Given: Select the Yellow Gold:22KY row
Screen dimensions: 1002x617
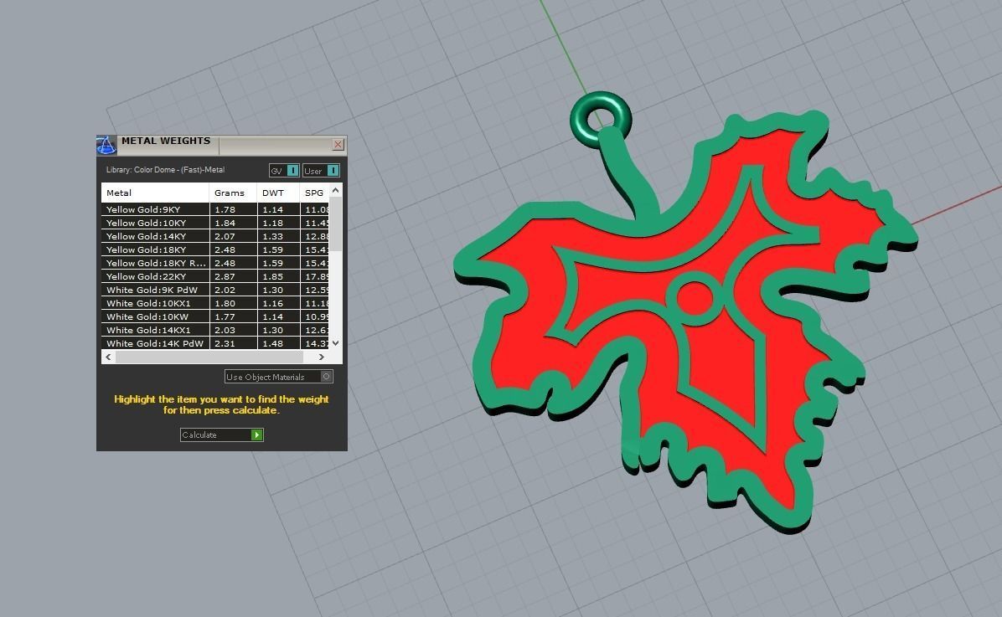Looking at the screenshot, I should tap(215, 276).
